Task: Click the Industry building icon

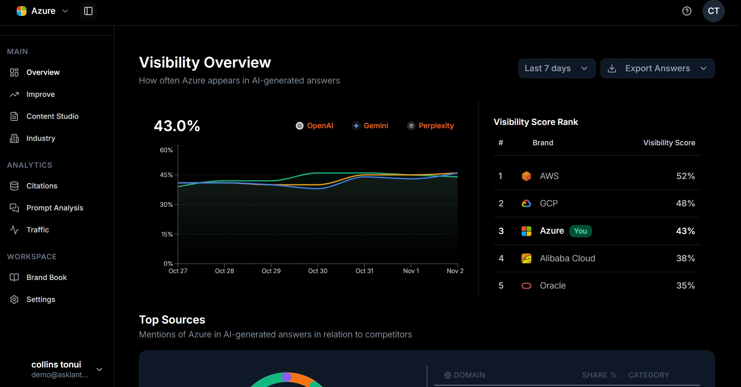Action: click(14, 138)
